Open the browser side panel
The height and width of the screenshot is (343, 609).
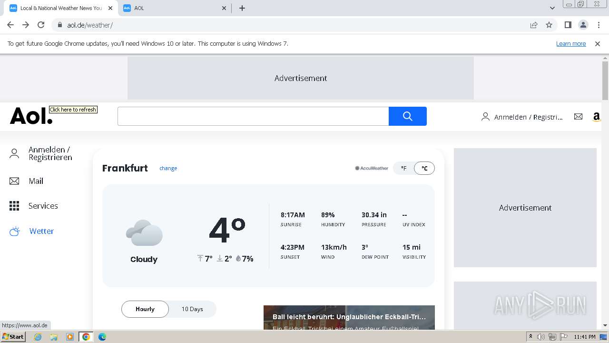(568, 25)
